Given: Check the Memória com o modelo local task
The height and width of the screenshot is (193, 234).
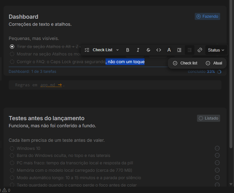Looking at the screenshot, I should pyautogui.click(x=12, y=170).
